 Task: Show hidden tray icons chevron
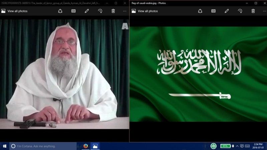pyautogui.click(x=237, y=146)
